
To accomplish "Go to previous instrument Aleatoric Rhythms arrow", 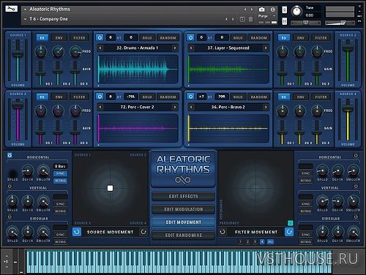I will click(x=245, y=10).
